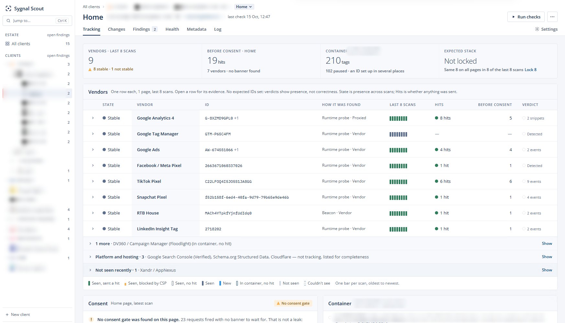565x323 pixels.
Task: Click the Jump to search field
Action: coord(37,21)
